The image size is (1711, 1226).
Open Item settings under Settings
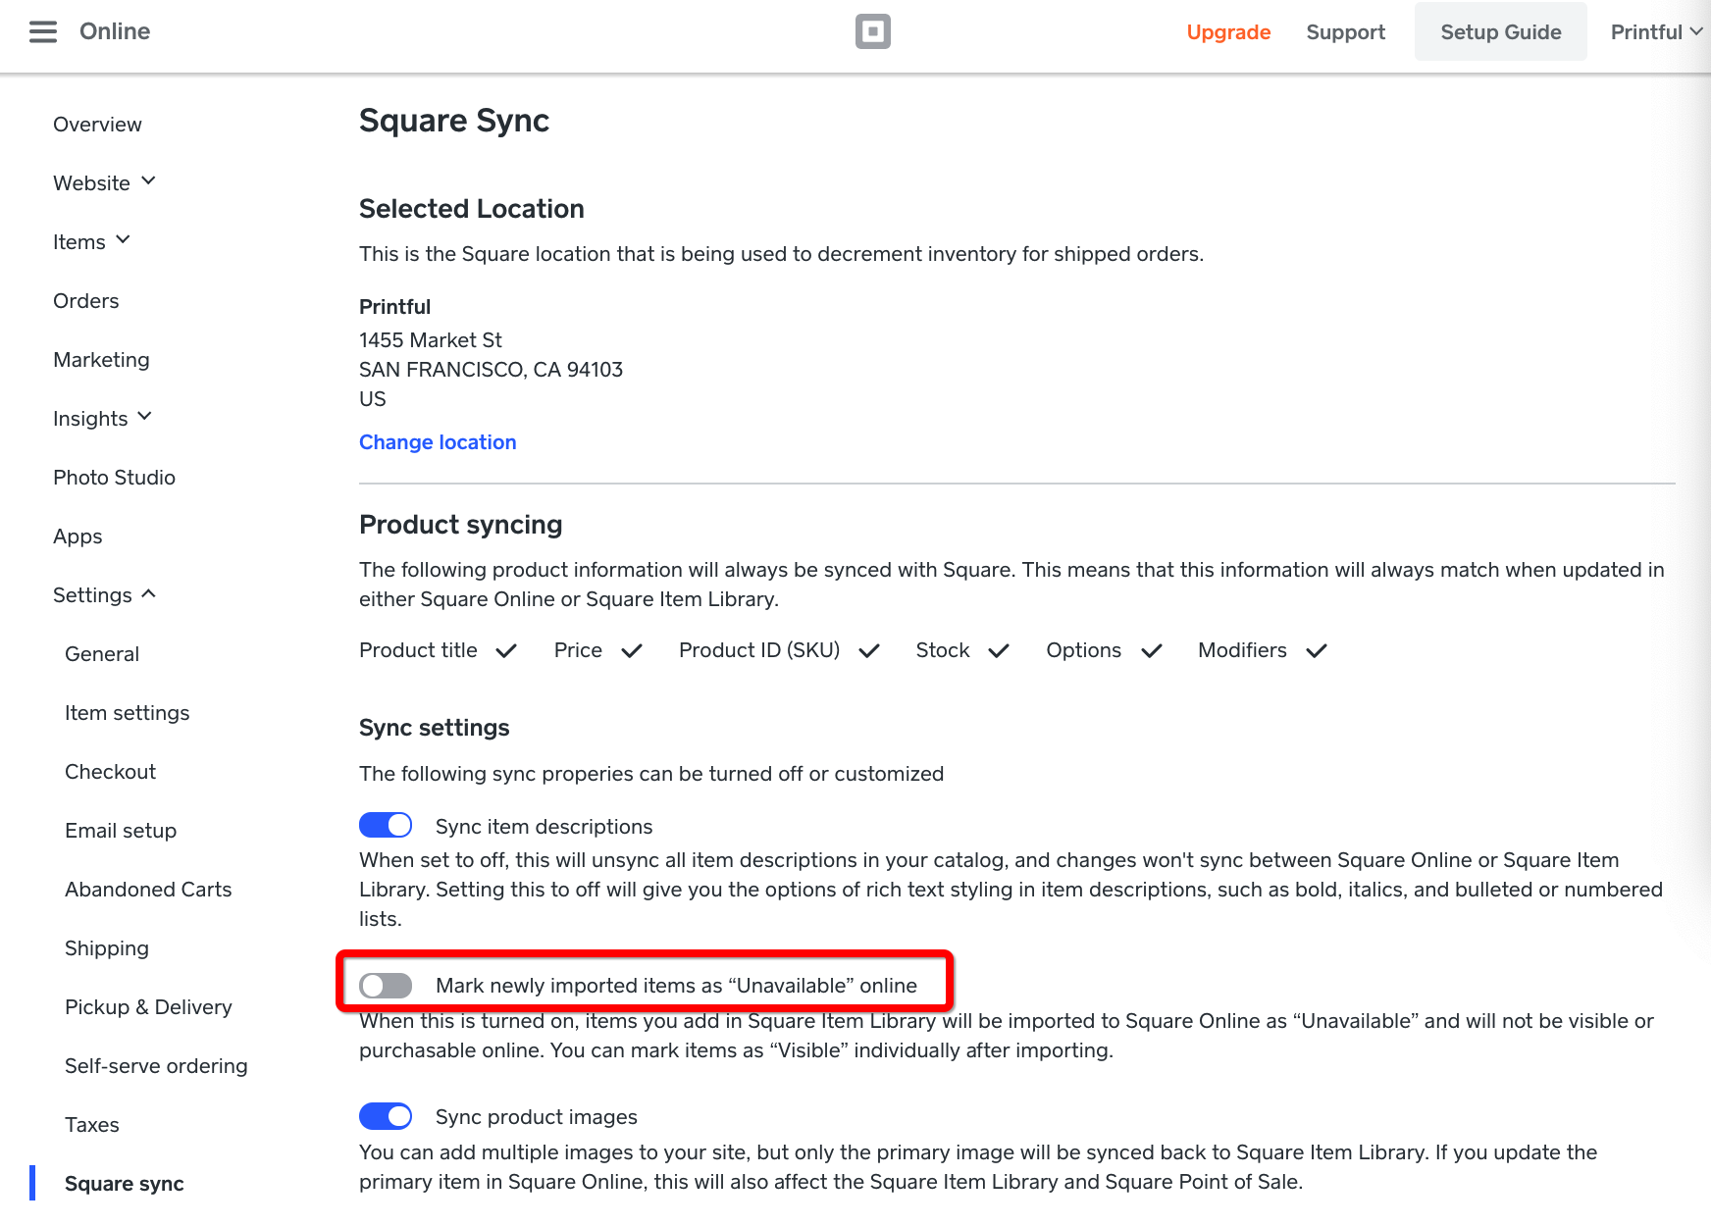(x=128, y=713)
